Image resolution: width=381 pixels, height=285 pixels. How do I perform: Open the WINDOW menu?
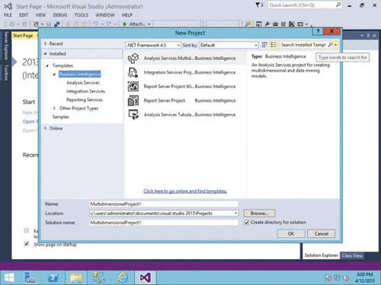[105, 15]
